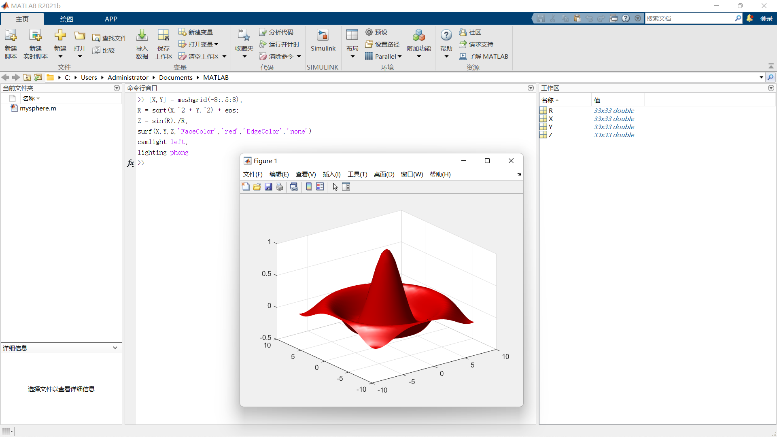Viewport: 777px width, 437px height.
Task: Click browse for folder icon
Action: (x=38, y=77)
